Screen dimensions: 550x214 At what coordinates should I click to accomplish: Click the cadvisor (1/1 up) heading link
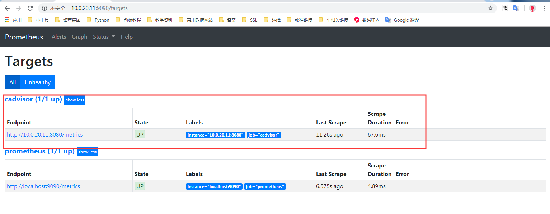click(33, 99)
